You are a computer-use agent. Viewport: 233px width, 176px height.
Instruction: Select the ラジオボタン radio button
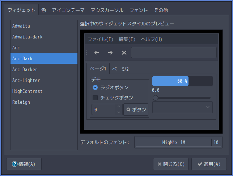(95, 87)
